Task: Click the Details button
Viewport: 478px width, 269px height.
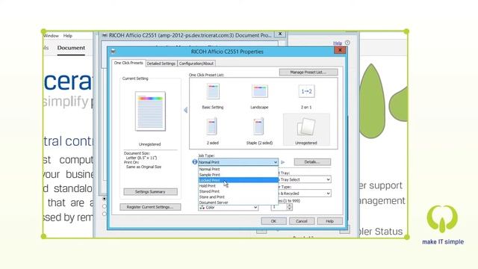Action: (x=312, y=162)
